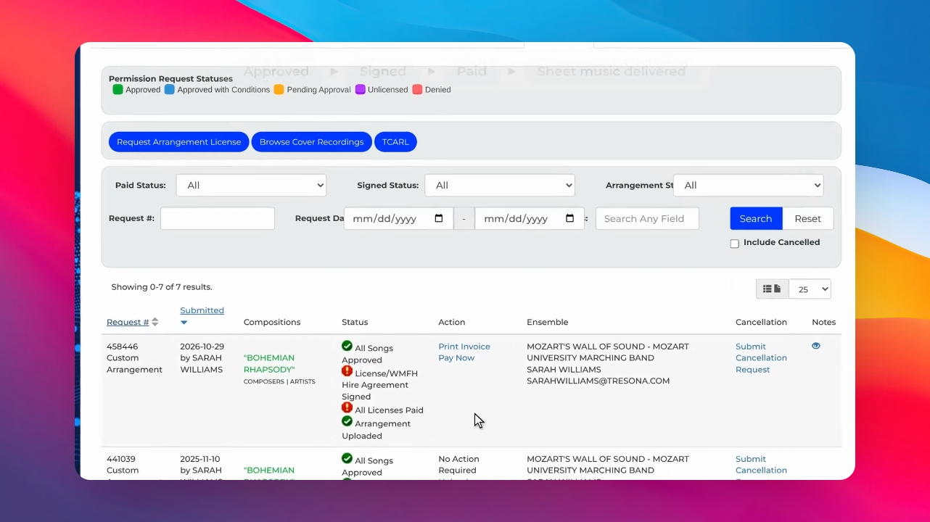This screenshot has height=522, width=930.
Task: Click SARAHWILLIAMS@TRESONA.COM email text
Action: click(x=598, y=381)
